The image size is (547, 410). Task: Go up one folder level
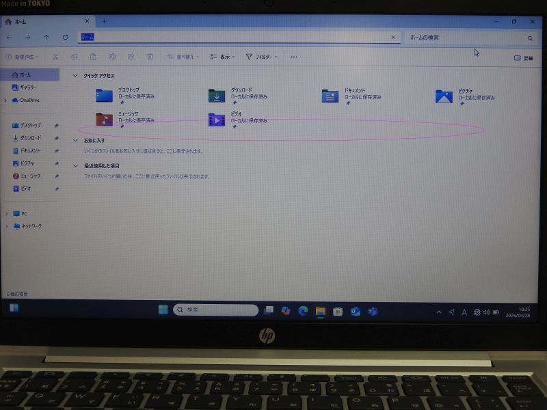pos(46,37)
